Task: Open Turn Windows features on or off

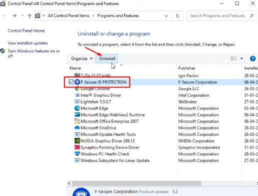Action: pos(33,53)
